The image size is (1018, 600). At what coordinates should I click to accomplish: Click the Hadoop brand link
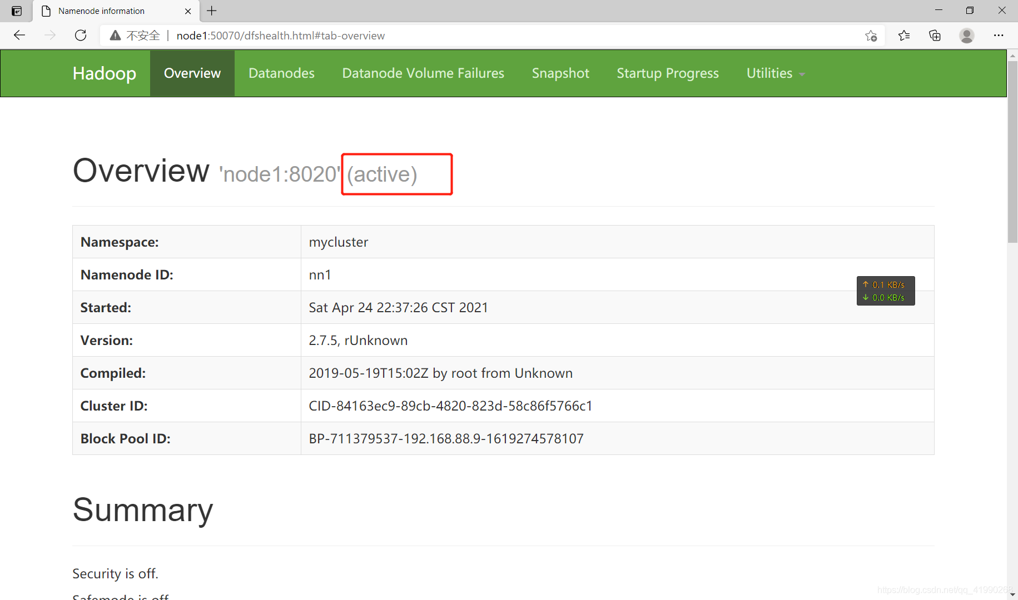coord(105,73)
